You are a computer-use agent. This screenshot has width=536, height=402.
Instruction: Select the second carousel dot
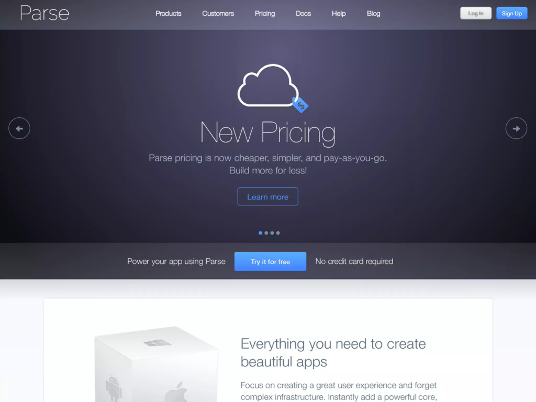266,233
